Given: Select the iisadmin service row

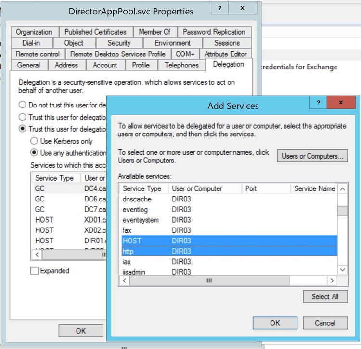Looking at the screenshot, I should click(x=229, y=272).
